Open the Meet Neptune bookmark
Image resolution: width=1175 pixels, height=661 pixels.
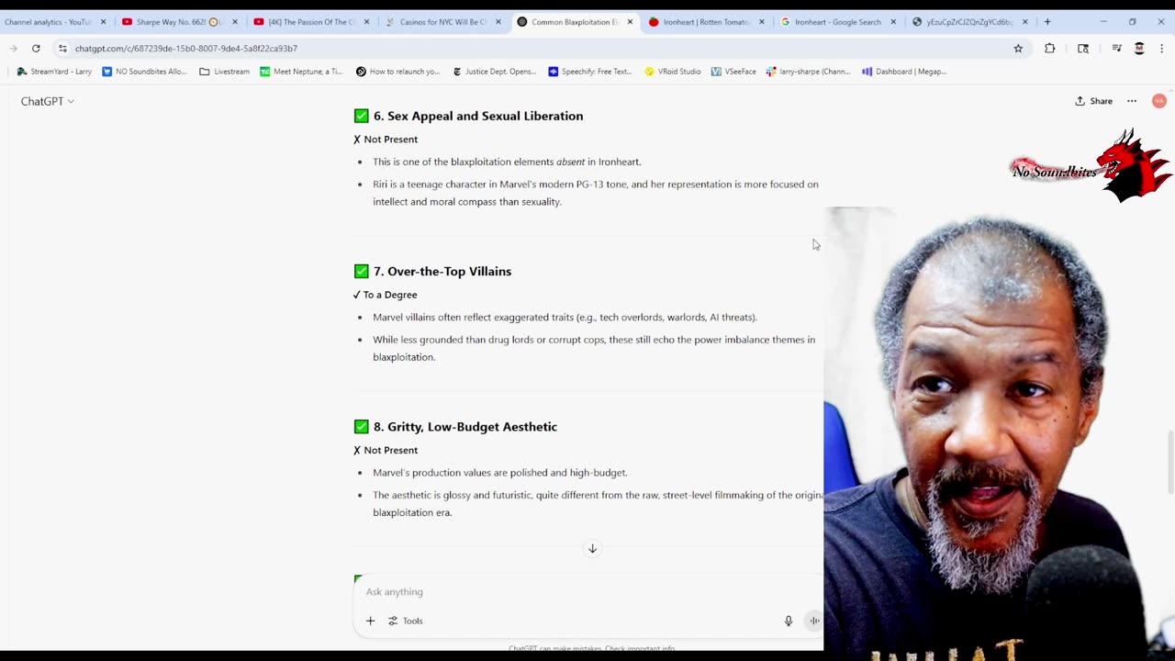[x=301, y=72]
